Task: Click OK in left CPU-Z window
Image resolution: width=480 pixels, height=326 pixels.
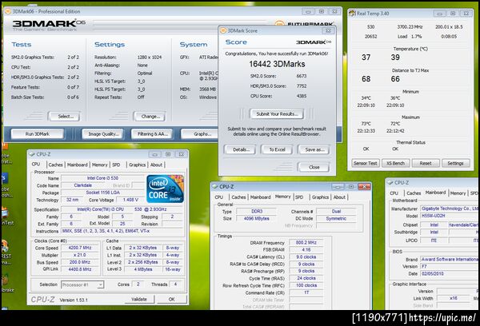Action: click(x=171, y=299)
